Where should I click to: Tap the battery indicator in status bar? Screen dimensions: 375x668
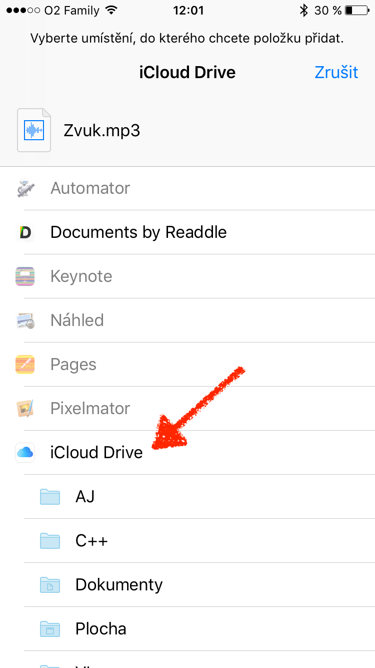coord(355,10)
